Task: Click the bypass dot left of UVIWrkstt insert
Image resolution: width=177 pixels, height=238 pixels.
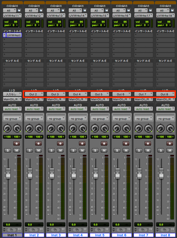Action: click(x=4, y=35)
